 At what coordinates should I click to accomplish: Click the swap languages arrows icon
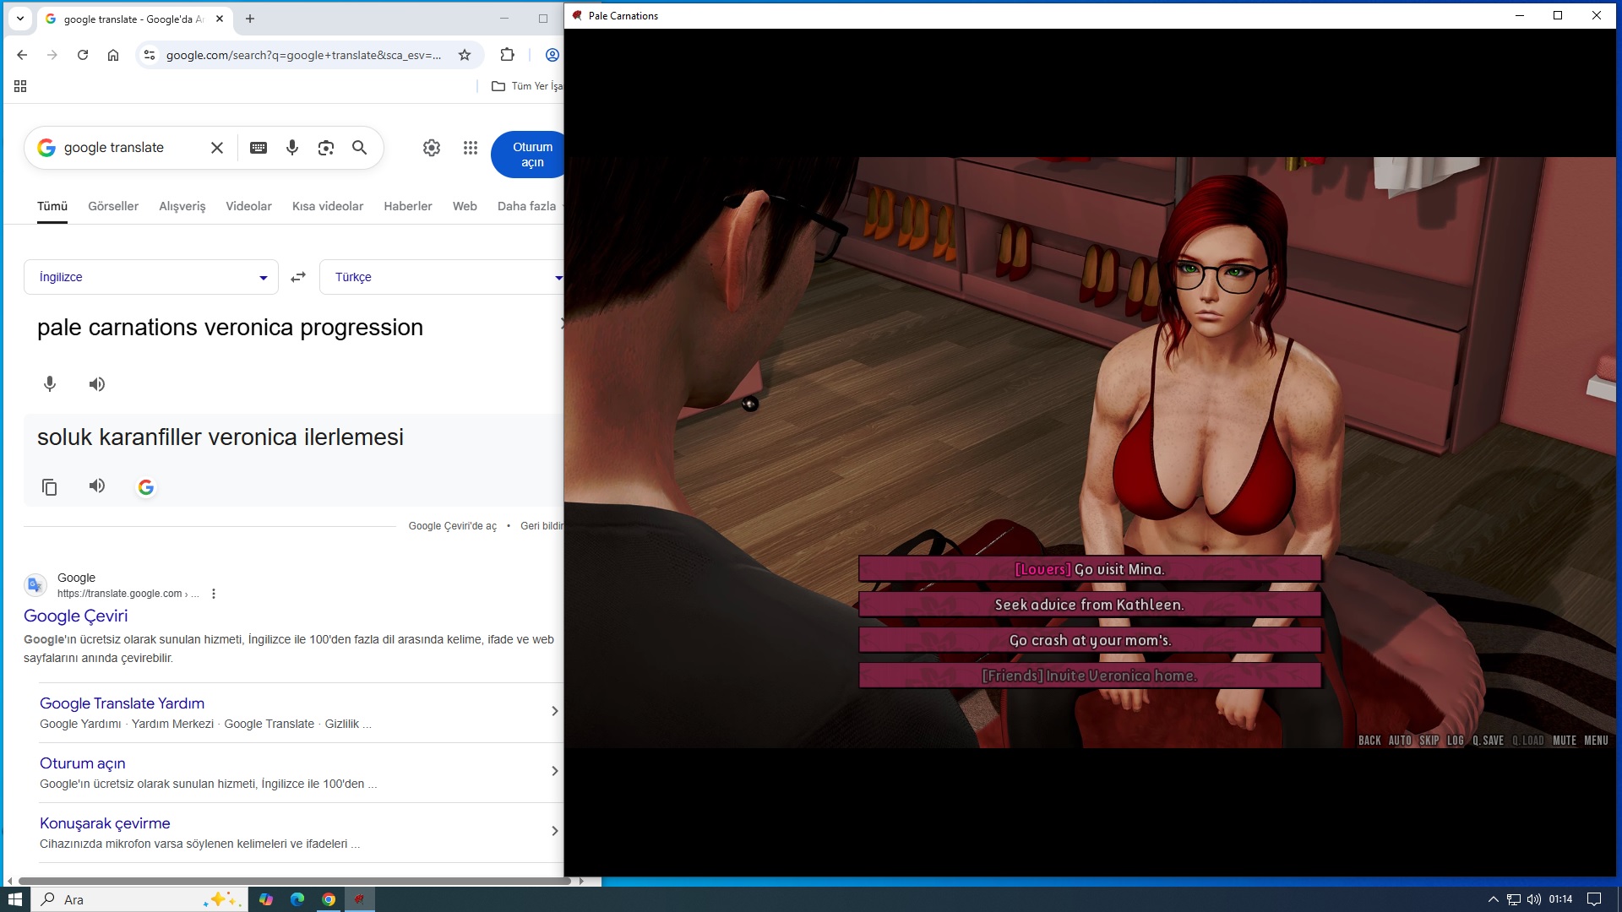click(x=298, y=277)
